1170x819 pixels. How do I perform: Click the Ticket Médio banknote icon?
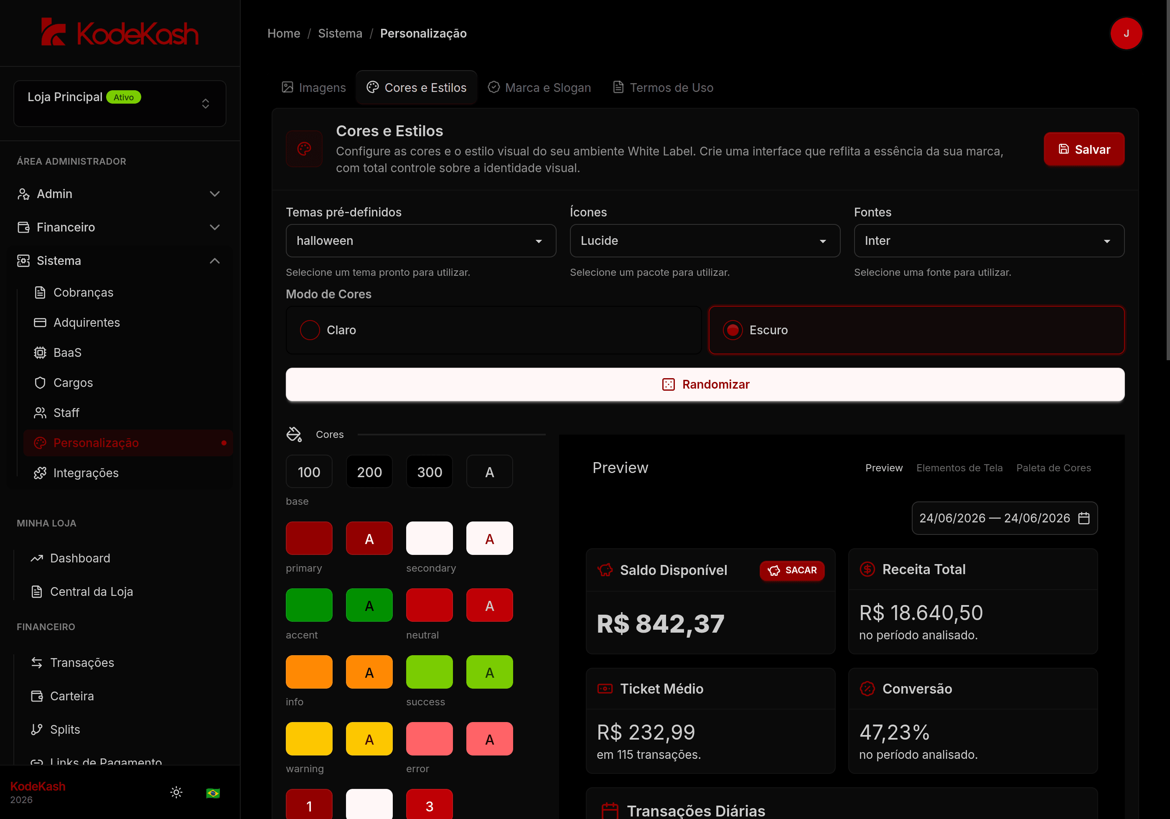tap(605, 689)
